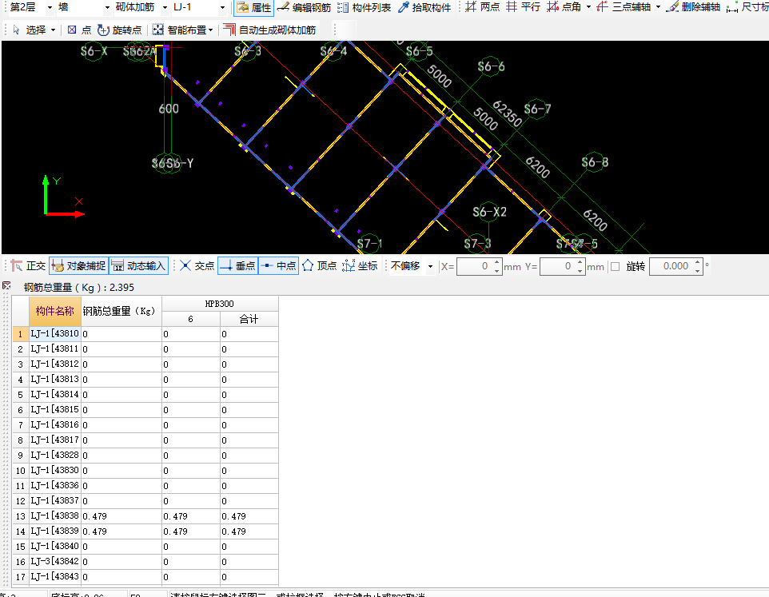This screenshot has width=769, height=597.
Task: Click the 删除辅轴 delete aux axis tool
Action: click(694, 7)
